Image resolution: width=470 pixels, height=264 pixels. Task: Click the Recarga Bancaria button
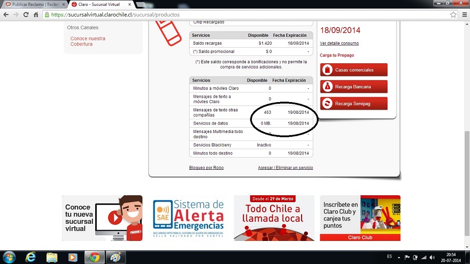point(354,86)
